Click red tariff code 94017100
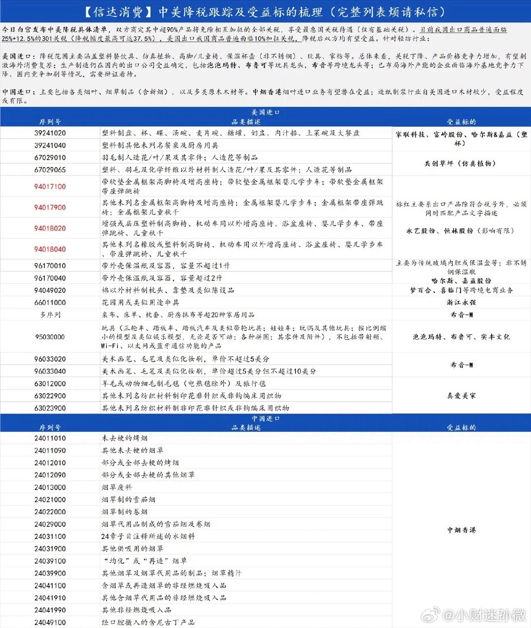 (x=50, y=187)
